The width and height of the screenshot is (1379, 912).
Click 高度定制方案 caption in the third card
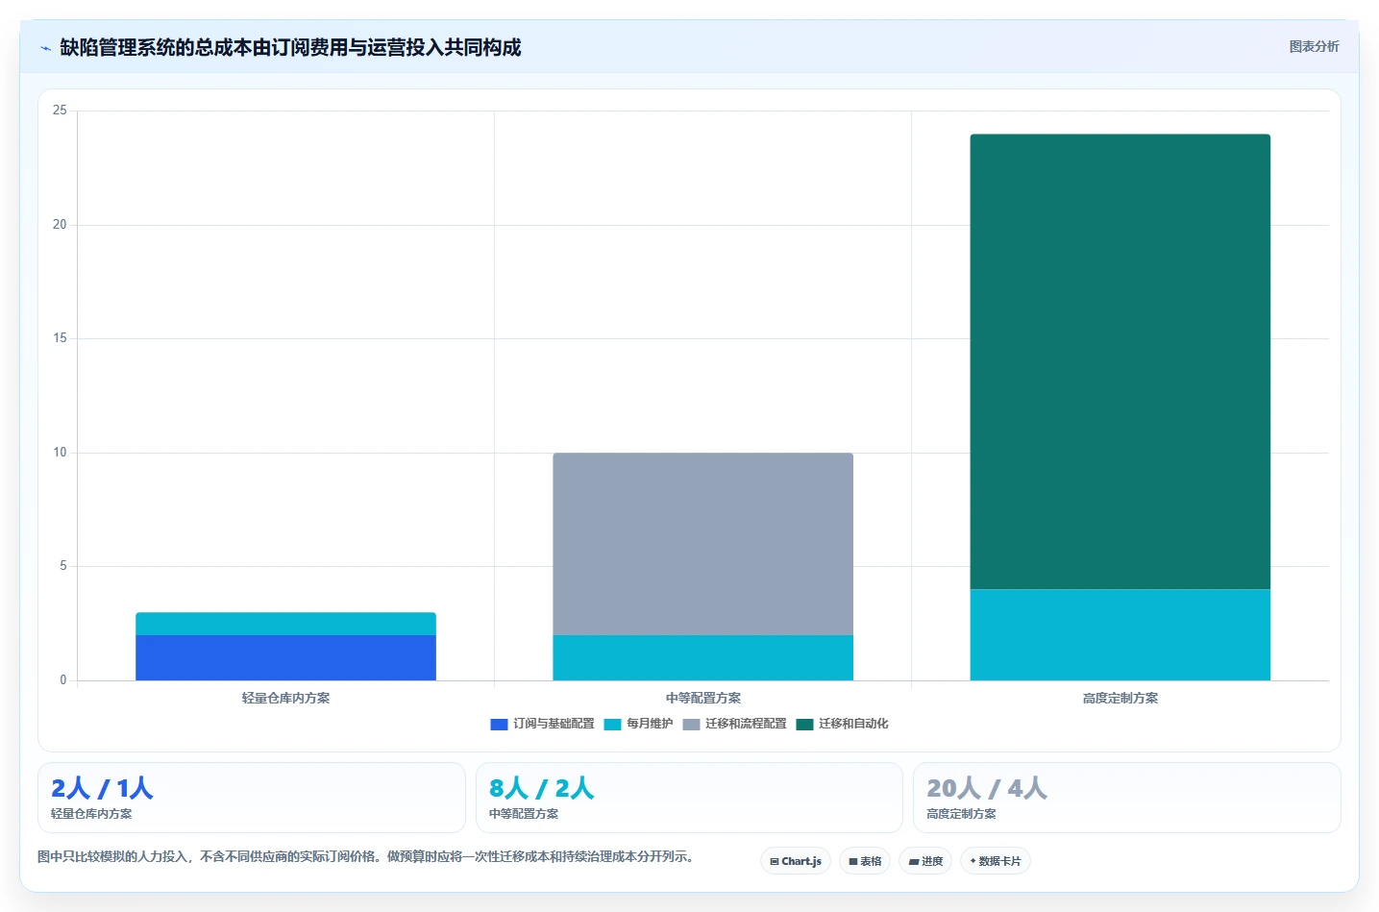coord(961,814)
